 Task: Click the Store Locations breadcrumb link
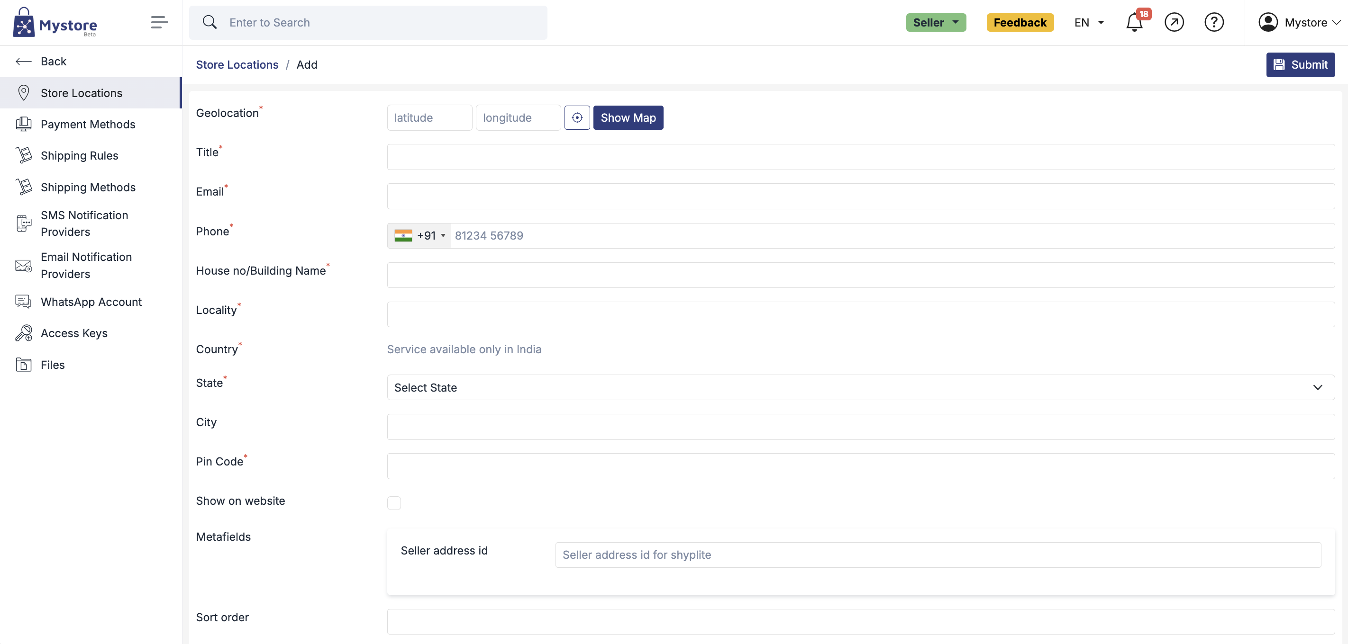point(237,65)
